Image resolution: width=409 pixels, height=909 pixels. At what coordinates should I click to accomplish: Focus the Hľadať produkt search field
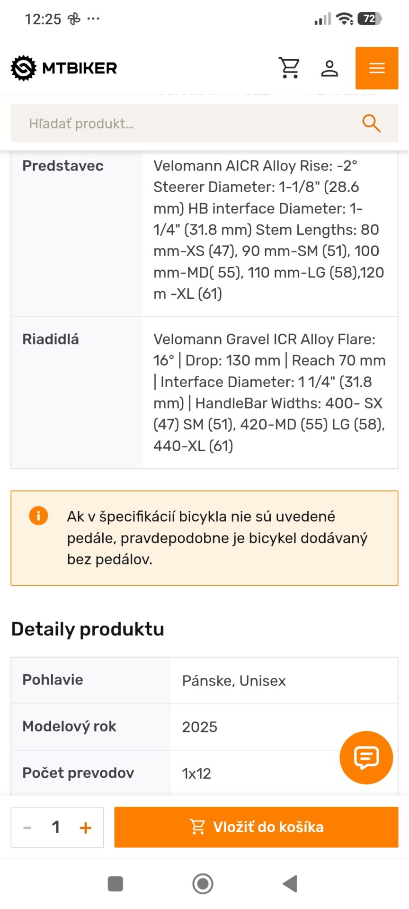[204, 124]
